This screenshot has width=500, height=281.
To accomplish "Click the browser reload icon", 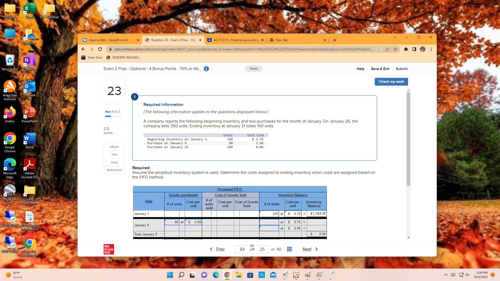I will click(100, 49).
